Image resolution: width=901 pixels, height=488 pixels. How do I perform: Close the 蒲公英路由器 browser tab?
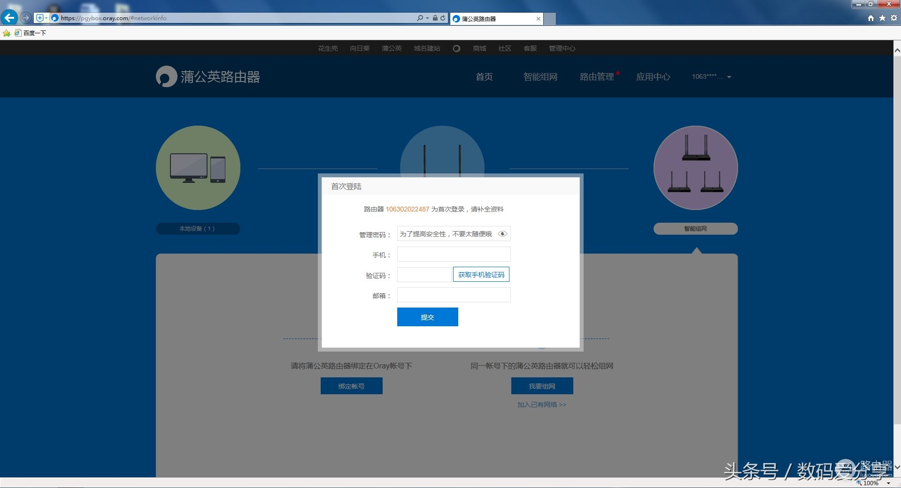point(538,19)
